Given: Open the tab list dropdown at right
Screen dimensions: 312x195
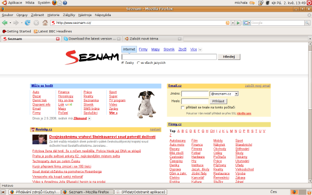Looking at the screenshot, I should tap(310, 39).
